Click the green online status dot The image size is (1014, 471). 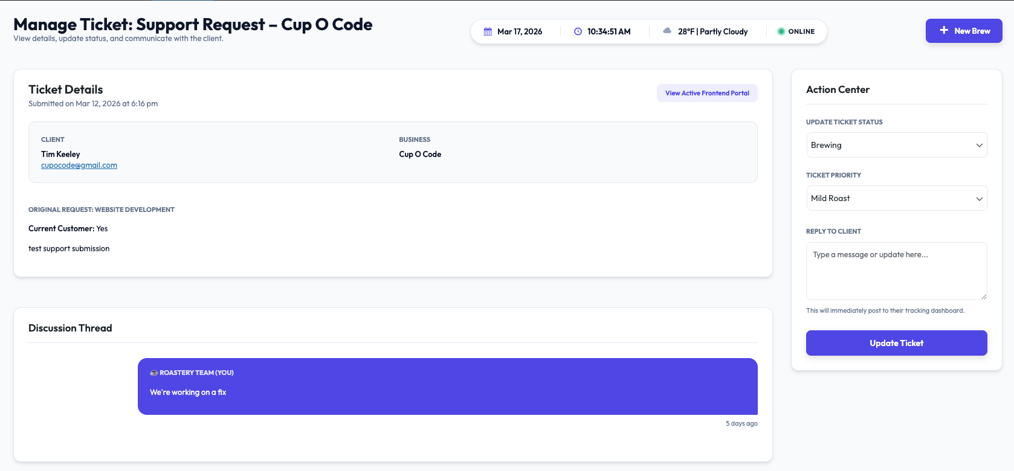click(x=781, y=31)
